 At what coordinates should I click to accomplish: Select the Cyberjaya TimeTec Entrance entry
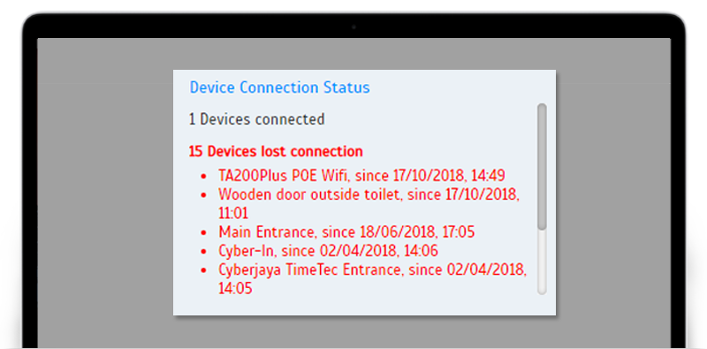373,278
